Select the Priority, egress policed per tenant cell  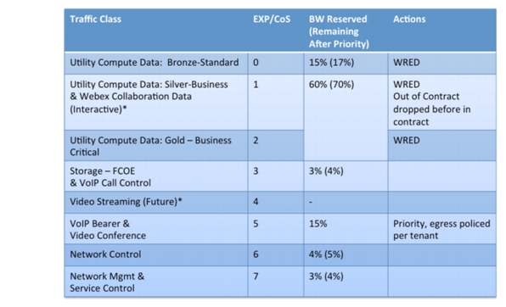pyautogui.click(x=442, y=229)
